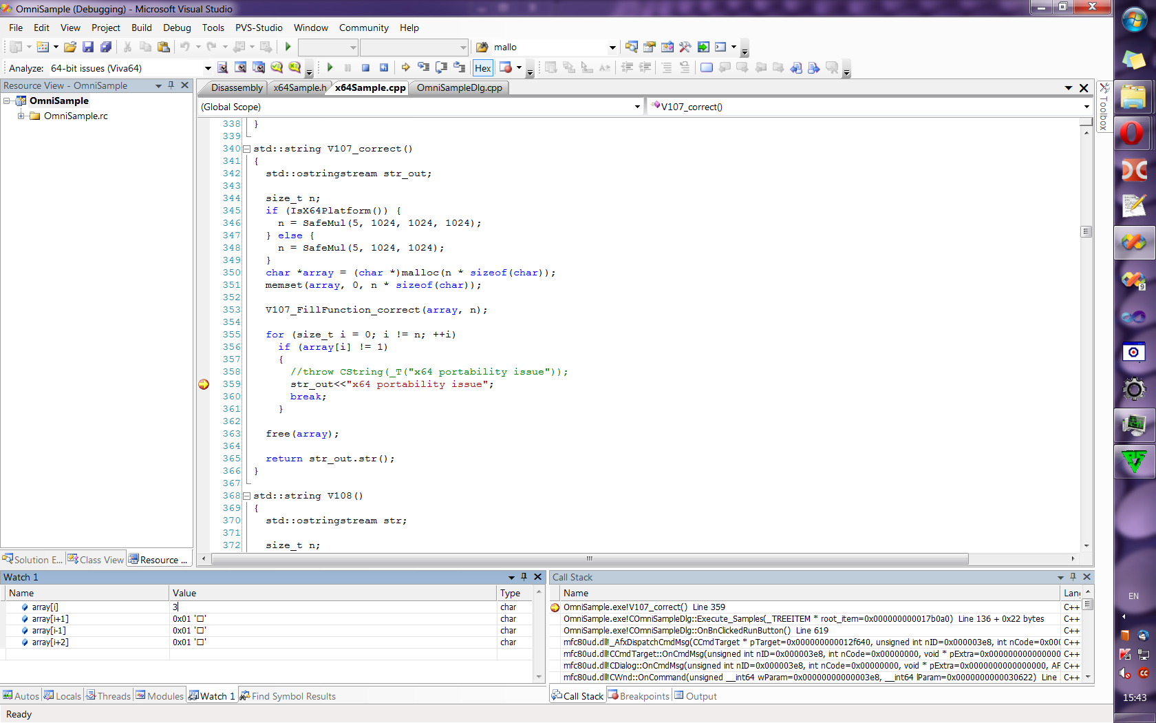
Task: Click the Save icon in the toolbar
Action: pos(88,47)
